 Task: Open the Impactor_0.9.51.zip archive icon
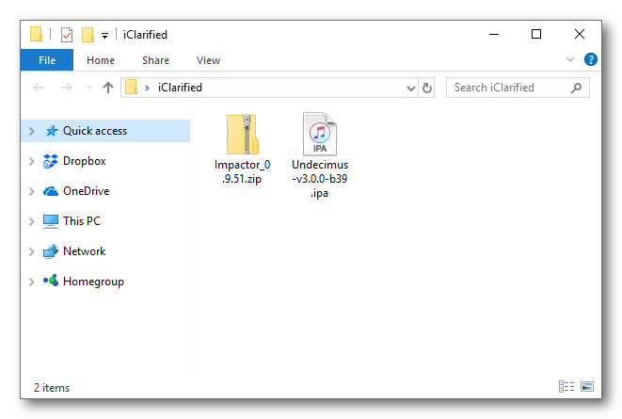coord(243,135)
